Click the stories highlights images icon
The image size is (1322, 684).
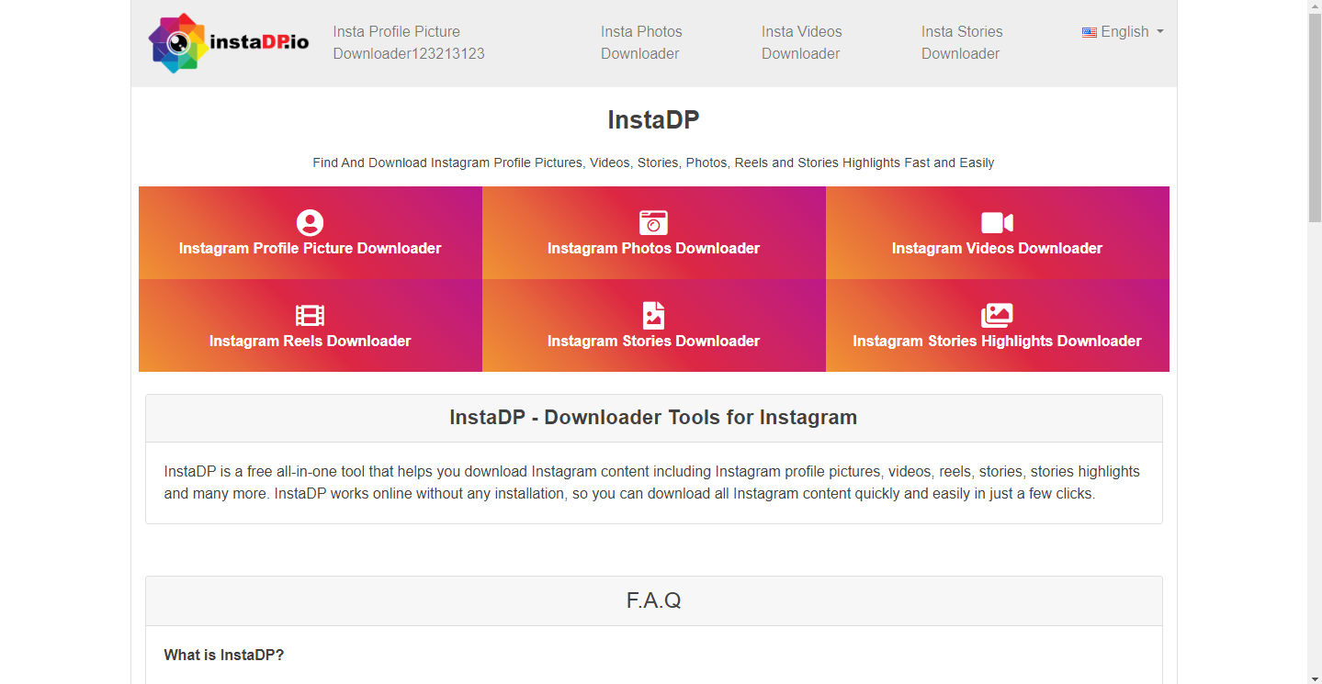(x=997, y=315)
